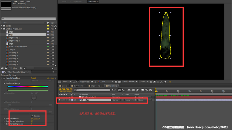Click Show Snapshot icon in viewer toolbar
The height and width of the screenshot is (130, 232).
(95, 82)
